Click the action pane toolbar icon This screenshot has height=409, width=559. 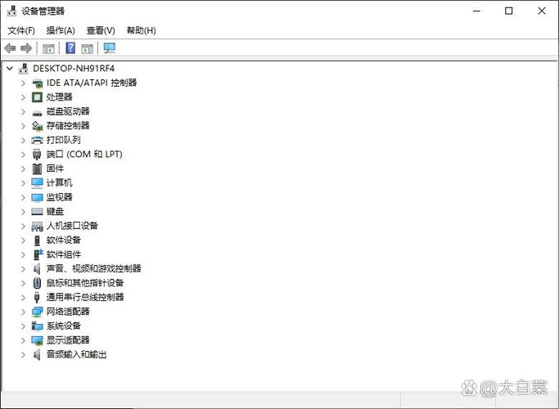[87, 48]
